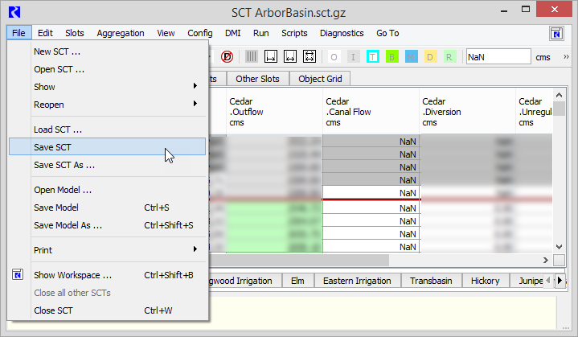Choose Save SCT from File menu
The height and width of the screenshot is (337, 578).
[107, 147]
